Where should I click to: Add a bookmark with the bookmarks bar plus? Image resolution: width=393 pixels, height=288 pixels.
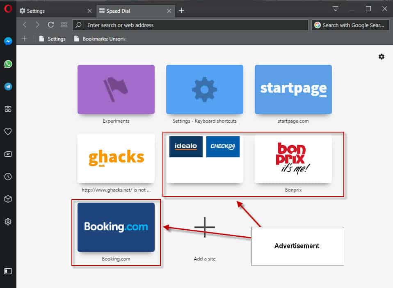coord(24,39)
